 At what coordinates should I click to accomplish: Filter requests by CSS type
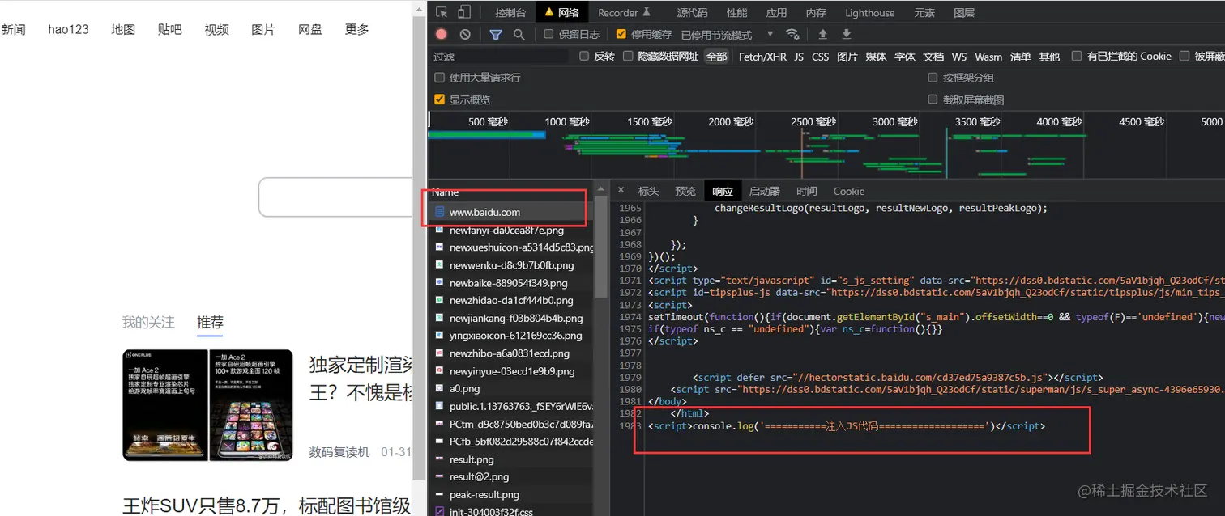tap(820, 57)
